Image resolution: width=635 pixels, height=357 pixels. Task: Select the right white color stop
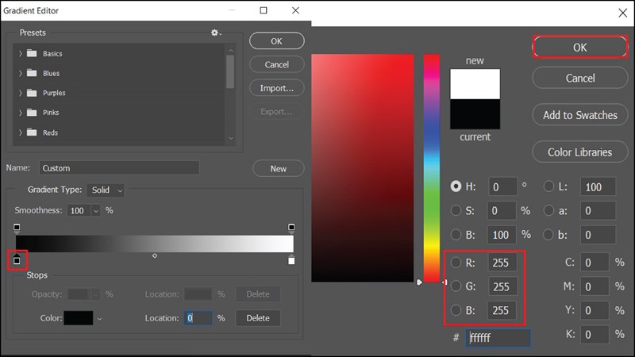[291, 260]
